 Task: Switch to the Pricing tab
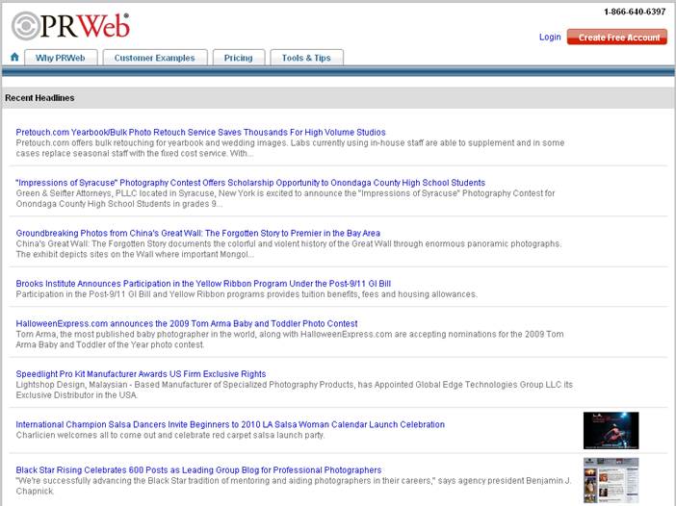(x=239, y=58)
